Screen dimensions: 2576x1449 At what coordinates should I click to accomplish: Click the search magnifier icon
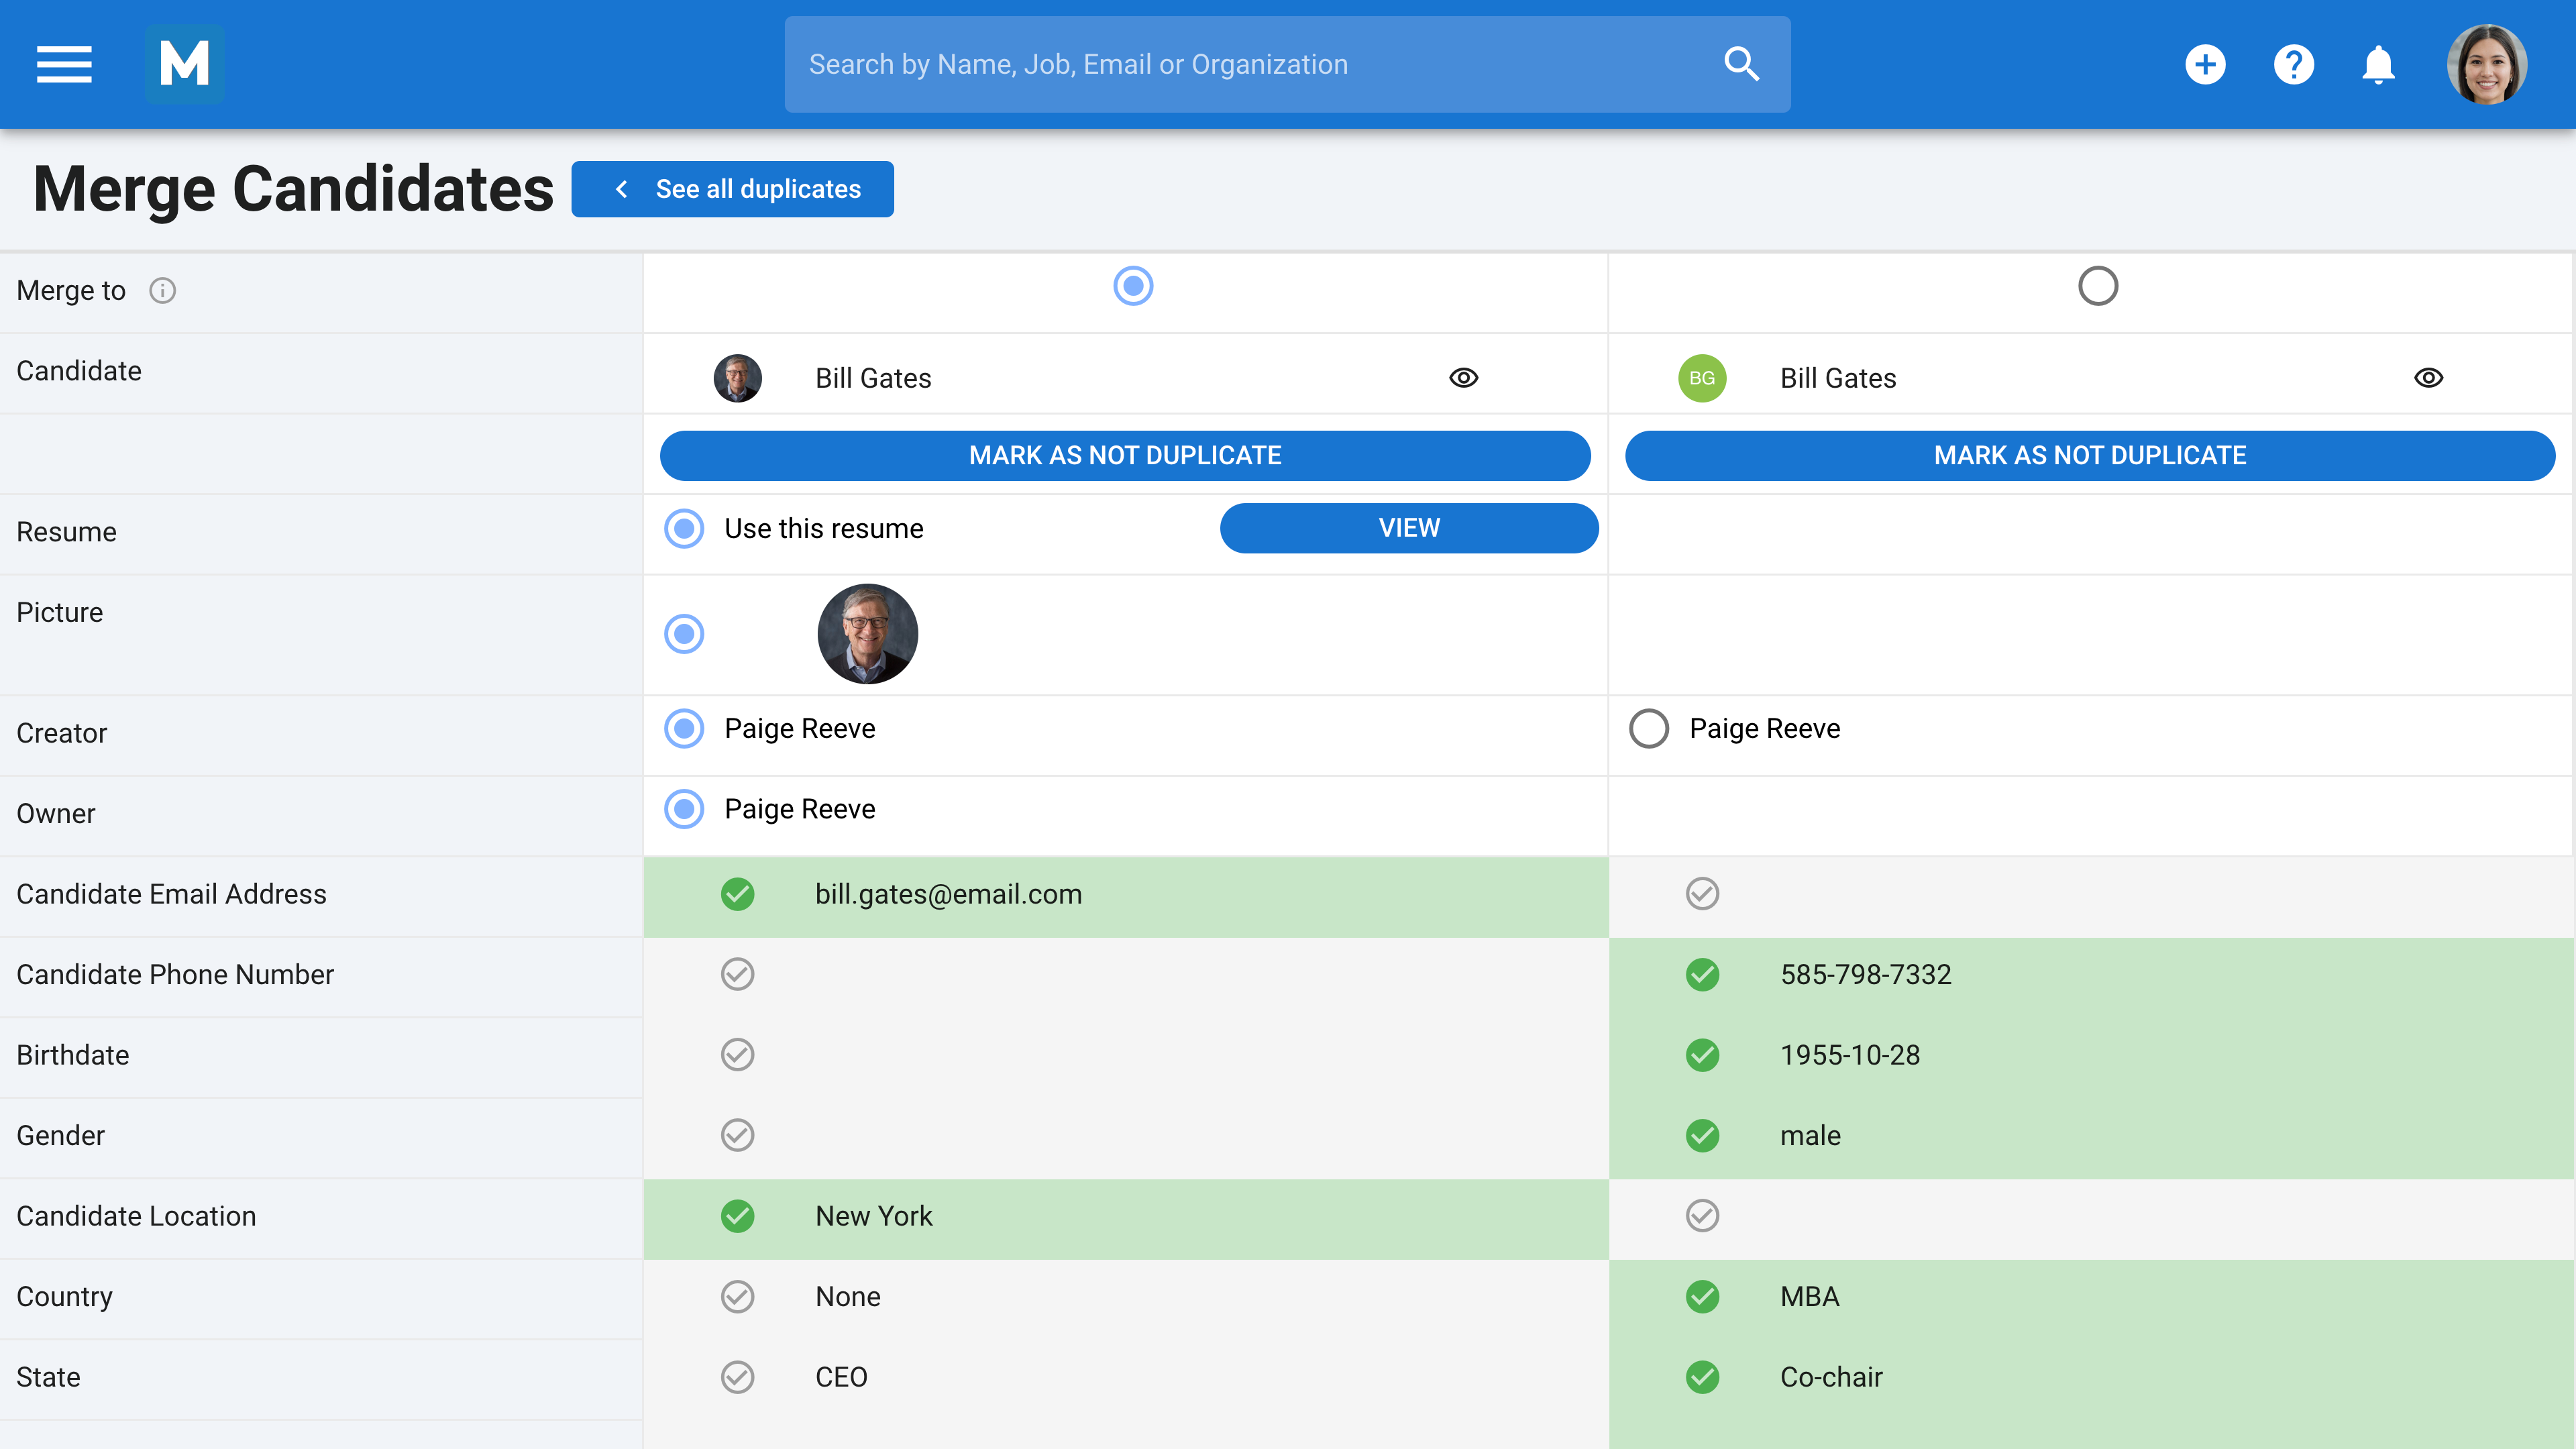[x=1741, y=64]
